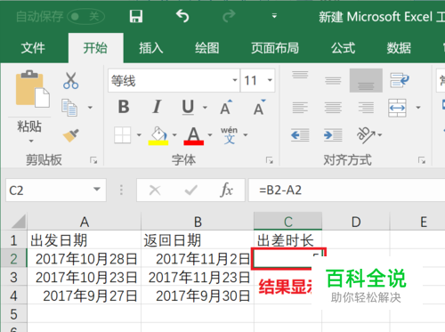Open the 数据 tab
The height and width of the screenshot is (332, 445).
click(399, 48)
